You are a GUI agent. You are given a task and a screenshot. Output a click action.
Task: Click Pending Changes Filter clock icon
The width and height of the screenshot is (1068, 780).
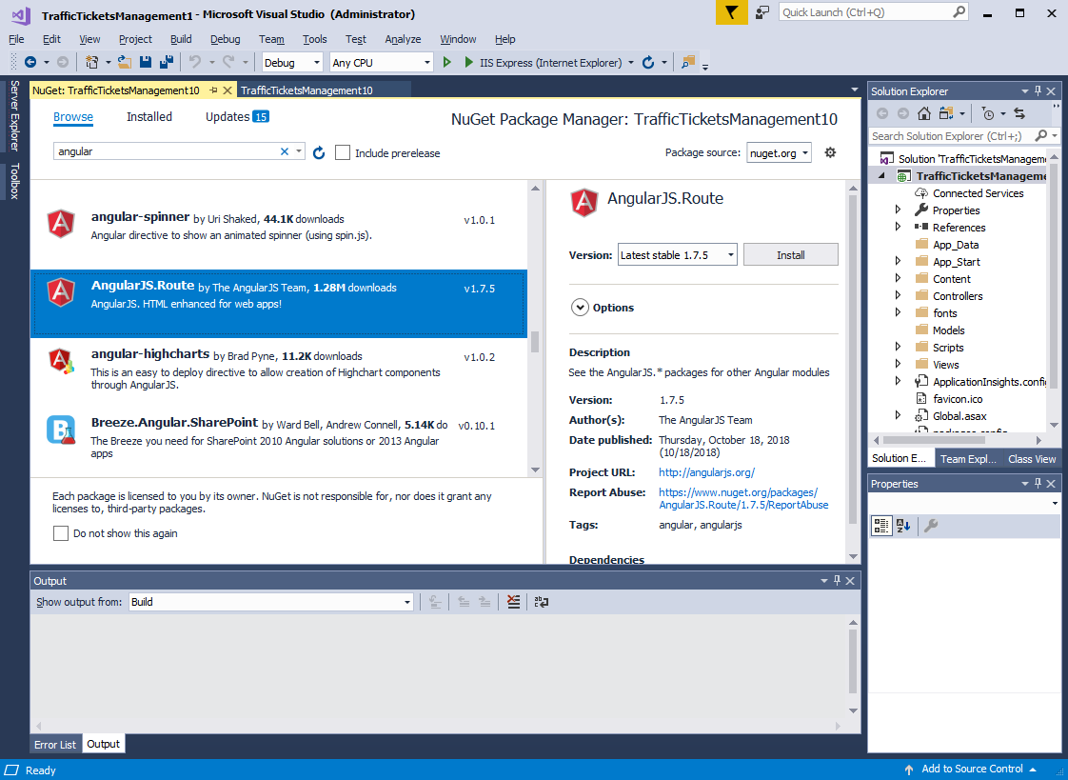[988, 113]
